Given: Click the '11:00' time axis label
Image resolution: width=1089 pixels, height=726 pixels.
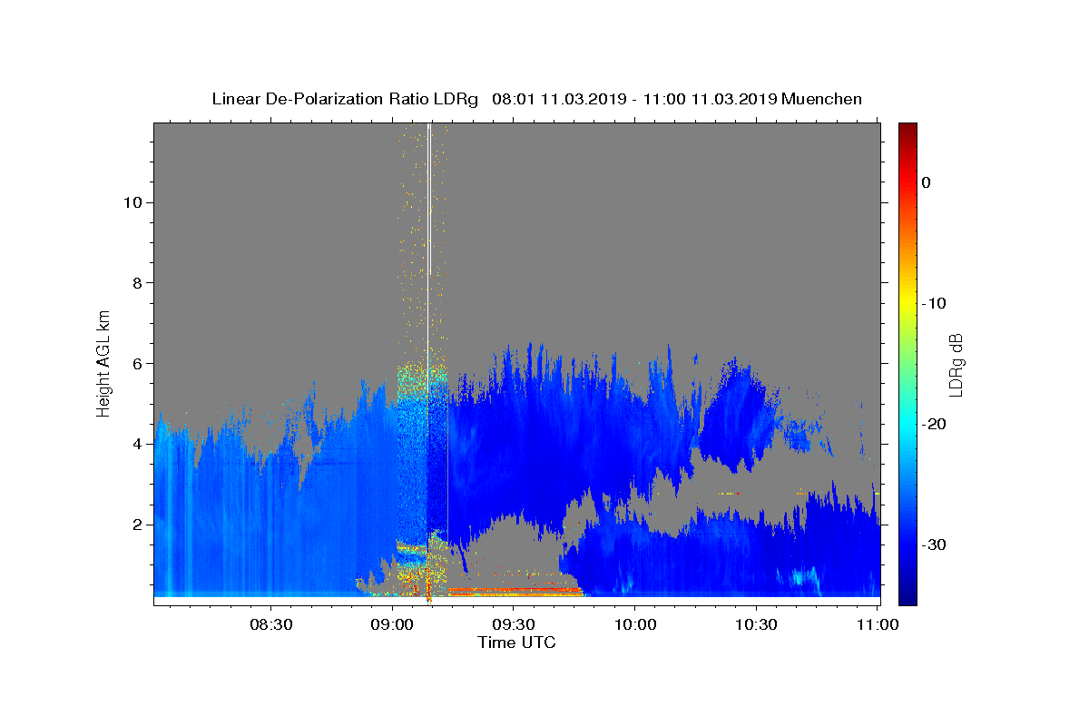Looking at the screenshot, I should click(x=878, y=624).
